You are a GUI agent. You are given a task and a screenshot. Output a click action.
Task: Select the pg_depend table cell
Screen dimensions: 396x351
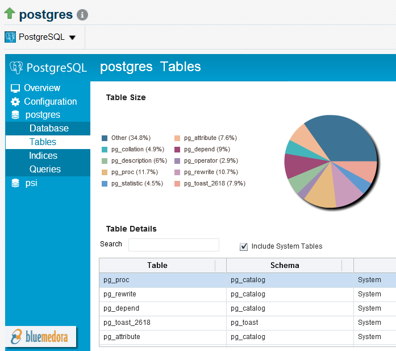162,308
